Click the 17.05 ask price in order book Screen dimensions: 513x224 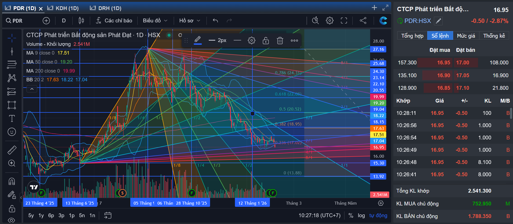click(463, 75)
